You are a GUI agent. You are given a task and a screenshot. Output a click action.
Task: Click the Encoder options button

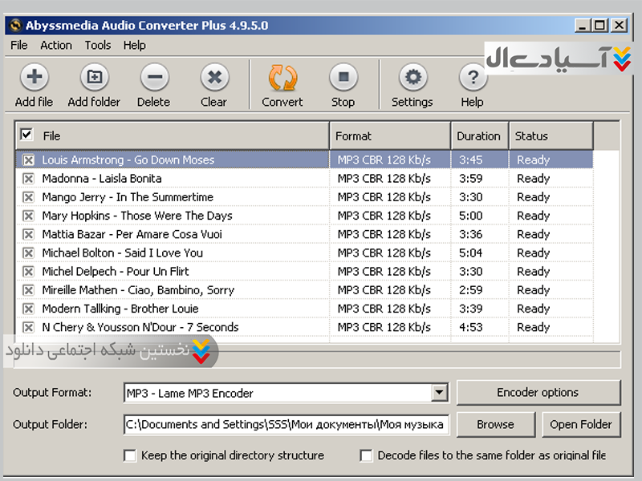click(538, 393)
